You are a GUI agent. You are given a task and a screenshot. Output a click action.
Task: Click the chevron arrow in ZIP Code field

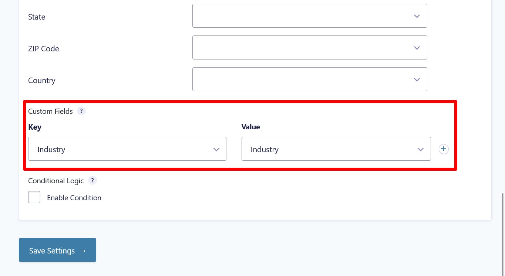point(417,48)
